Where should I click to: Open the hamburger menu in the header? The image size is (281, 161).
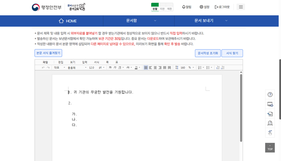(241, 7)
